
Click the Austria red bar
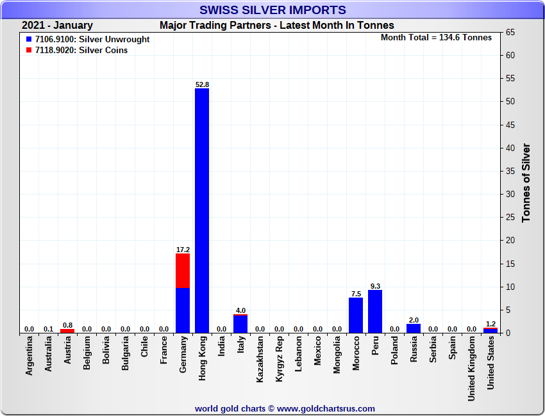pyautogui.click(x=67, y=331)
